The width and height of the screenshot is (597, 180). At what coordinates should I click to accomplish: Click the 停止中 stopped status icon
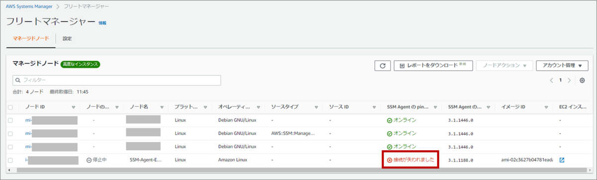[89, 160]
